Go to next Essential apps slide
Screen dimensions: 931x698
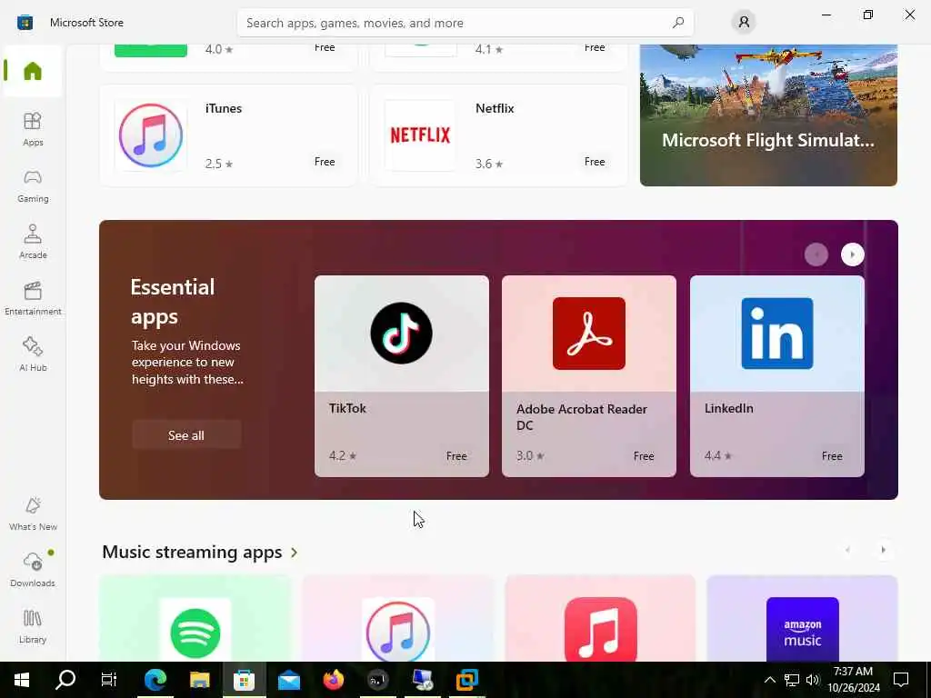tap(853, 254)
